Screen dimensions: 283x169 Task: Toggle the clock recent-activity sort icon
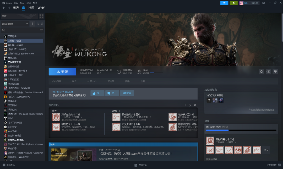tap(38, 24)
